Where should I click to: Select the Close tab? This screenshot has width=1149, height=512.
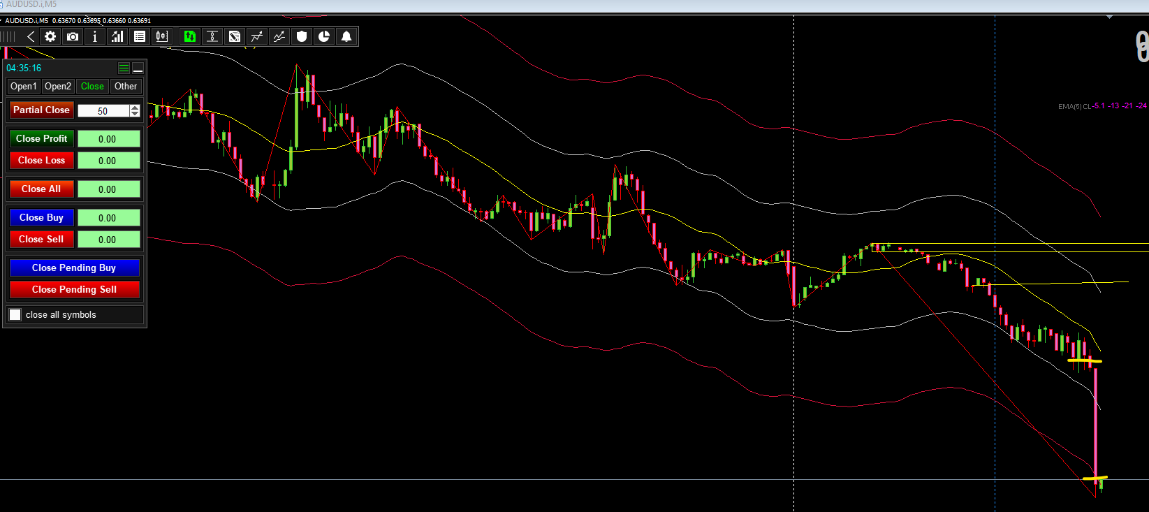coord(92,86)
